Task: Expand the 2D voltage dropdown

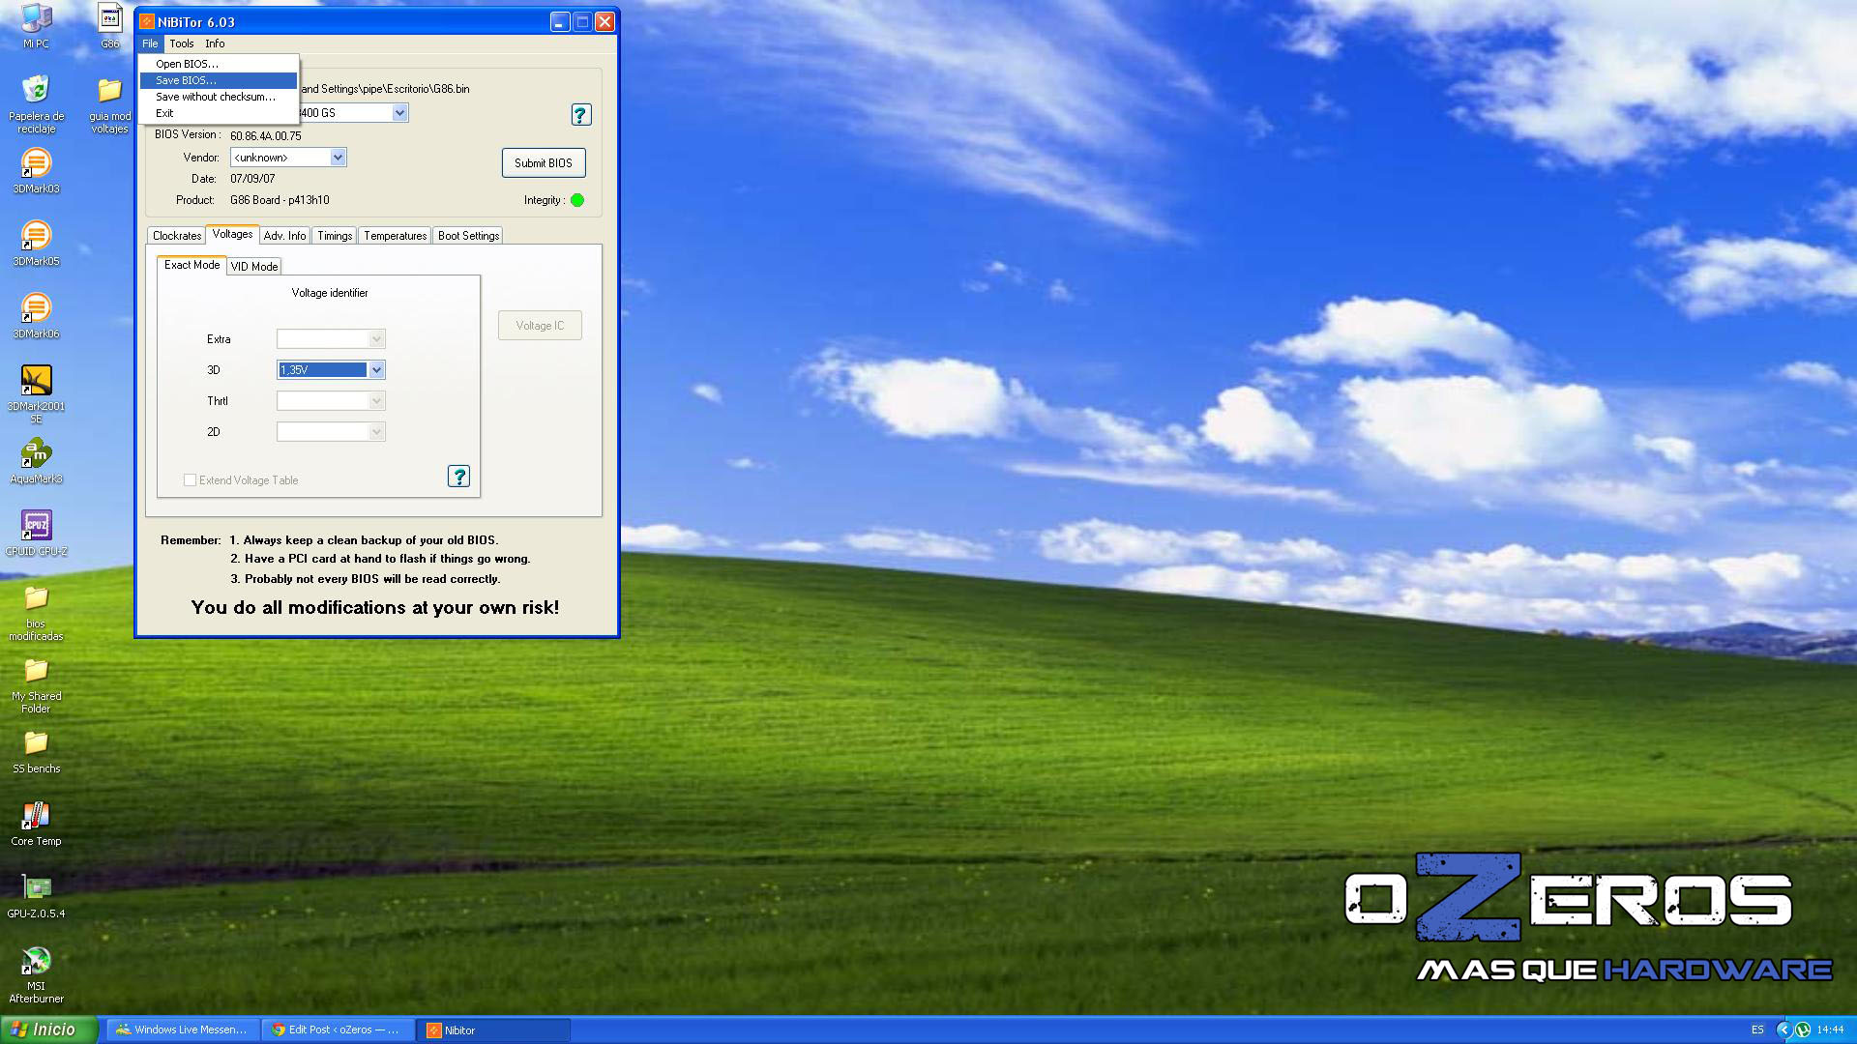Action: point(377,432)
